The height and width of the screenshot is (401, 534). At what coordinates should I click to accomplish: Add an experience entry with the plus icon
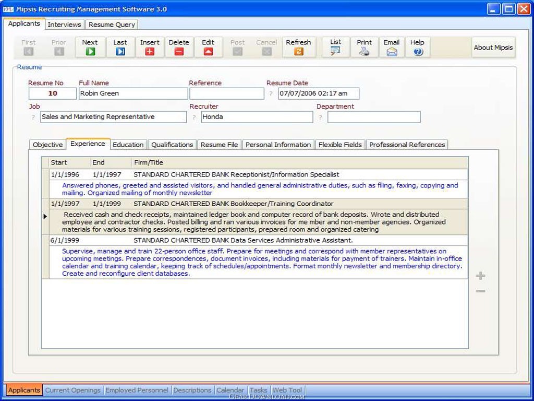pos(480,276)
